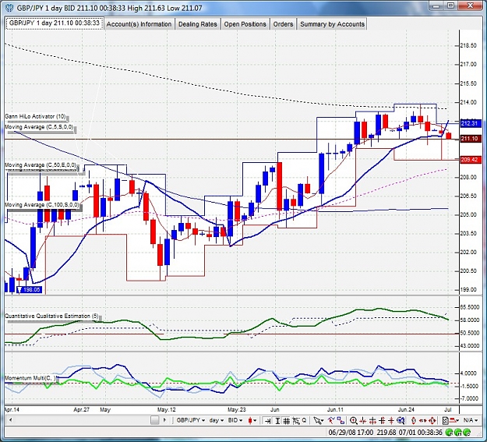Open the GBP/JPY symbol dropdown
487x442 pixels.
(191, 420)
